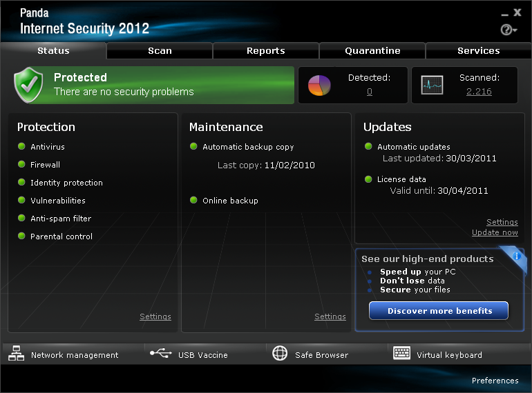Click the Antivirus green status indicator

click(21, 147)
